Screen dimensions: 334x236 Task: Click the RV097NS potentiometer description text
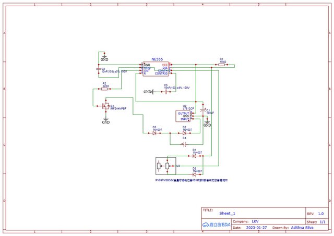[x=192, y=180]
